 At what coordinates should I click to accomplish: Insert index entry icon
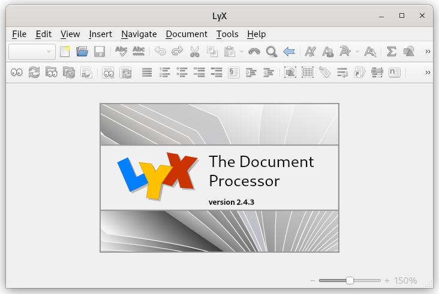click(377, 72)
